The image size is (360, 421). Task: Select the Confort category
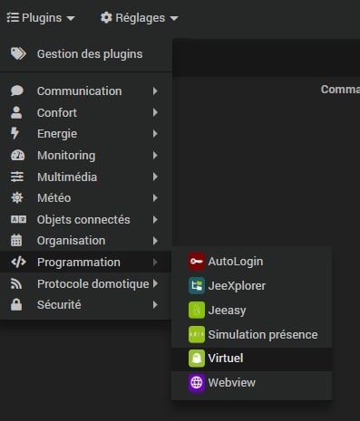86,113
